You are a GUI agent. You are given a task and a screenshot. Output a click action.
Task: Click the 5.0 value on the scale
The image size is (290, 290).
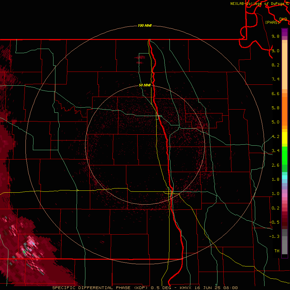(x=275, y=122)
